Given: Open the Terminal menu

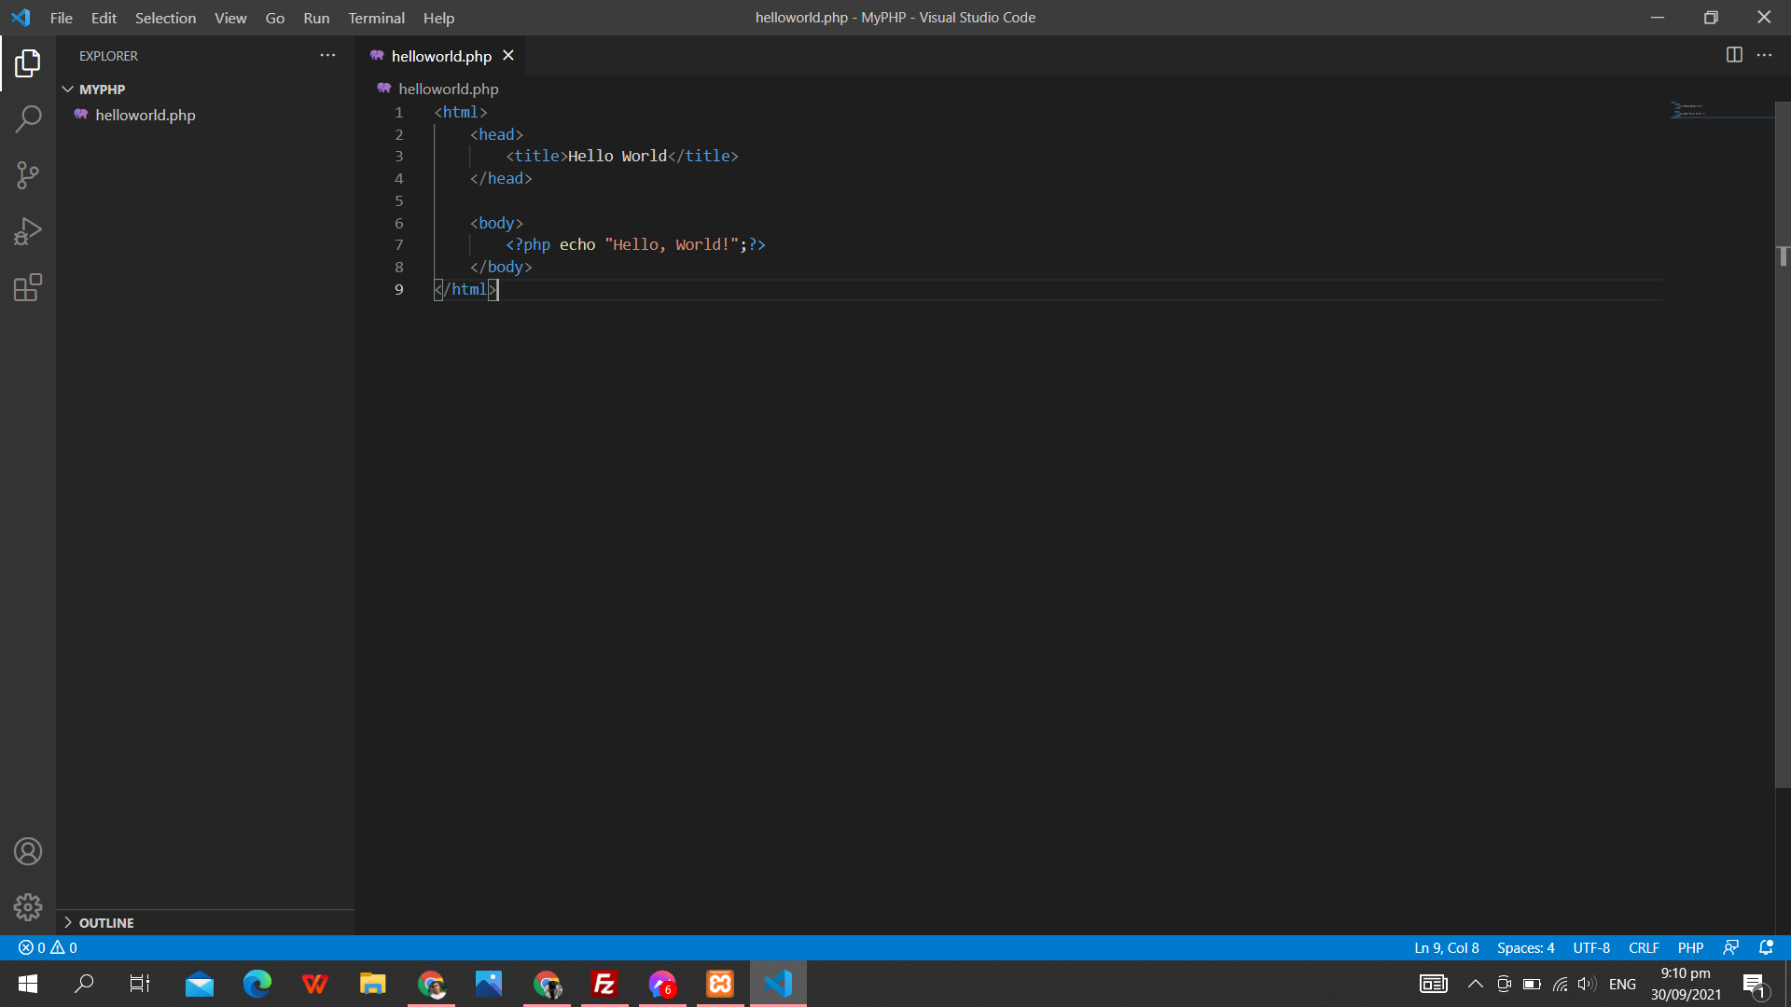Looking at the screenshot, I should 376,18.
